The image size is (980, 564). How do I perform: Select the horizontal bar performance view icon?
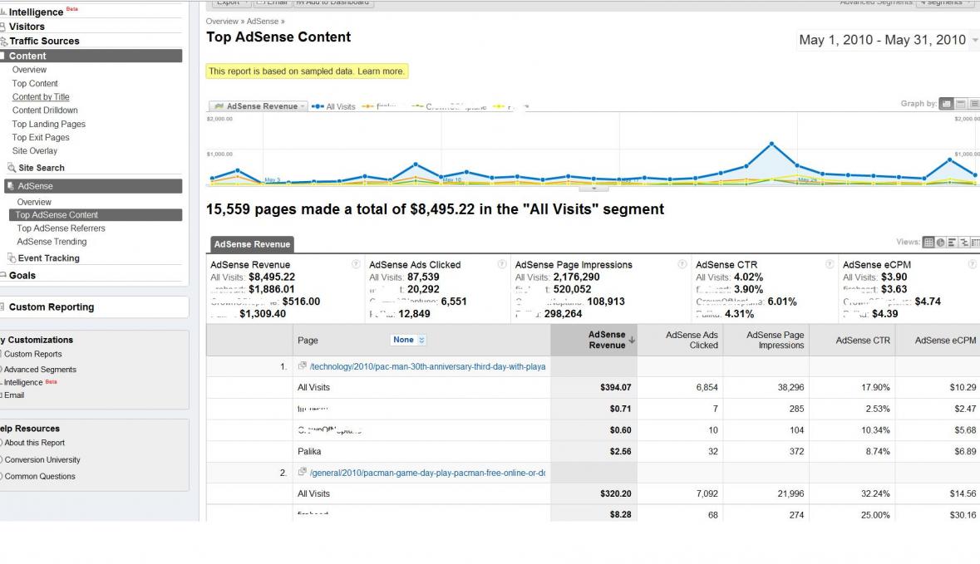point(952,243)
